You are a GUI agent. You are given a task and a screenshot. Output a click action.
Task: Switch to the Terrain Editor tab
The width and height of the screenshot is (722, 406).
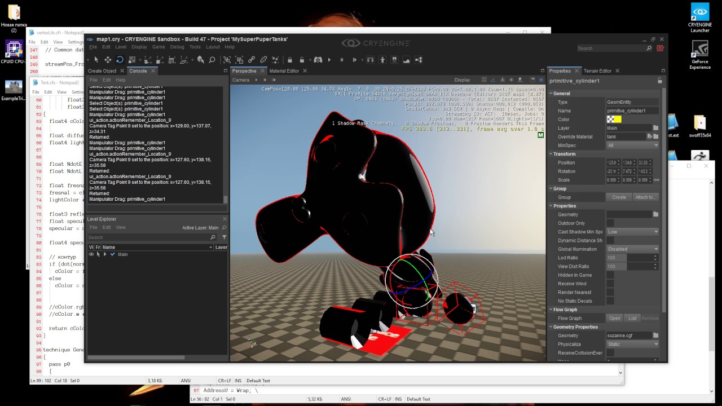597,71
